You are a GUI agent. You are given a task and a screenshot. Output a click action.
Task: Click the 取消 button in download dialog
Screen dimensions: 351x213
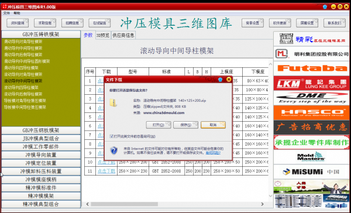213,125
